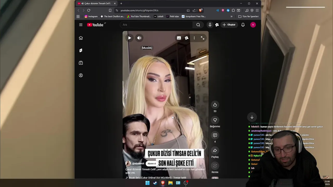Open OBS Studio from the taskbar
The height and width of the screenshot is (187, 333).
[186, 183]
